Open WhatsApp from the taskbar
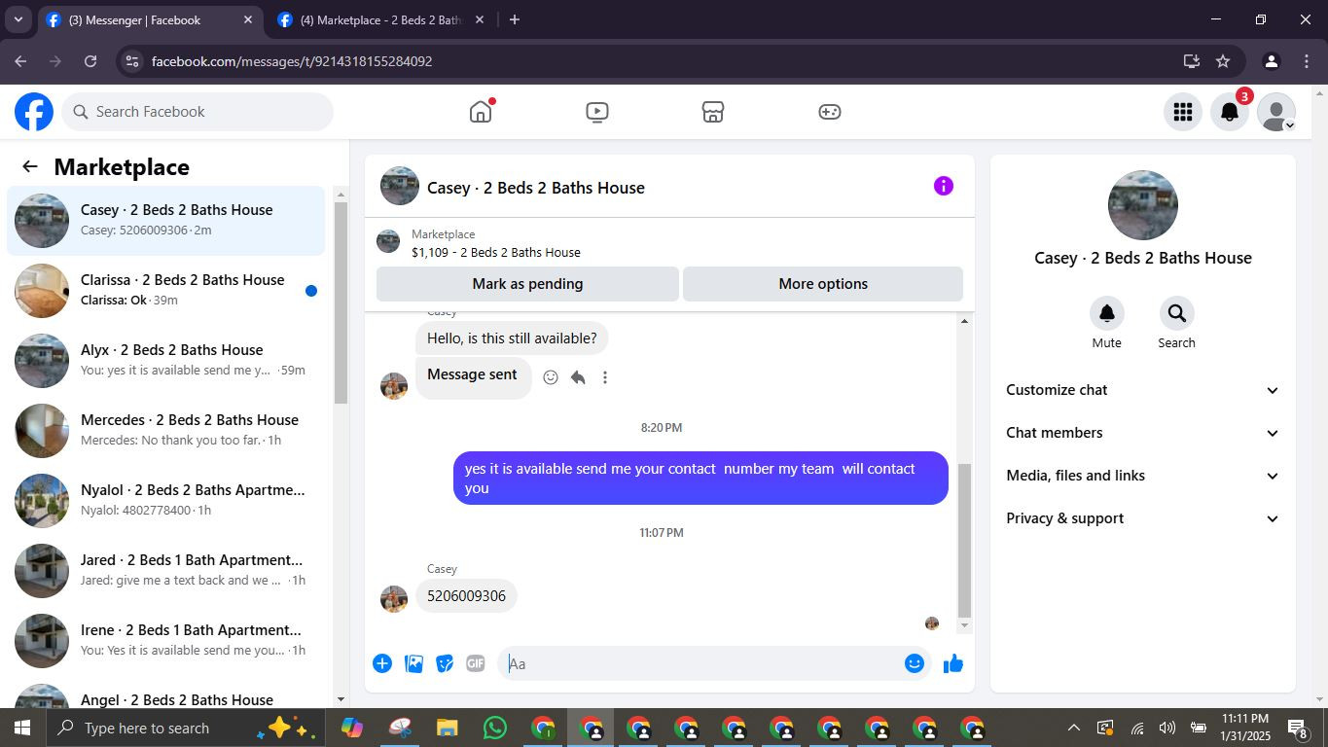1328x747 pixels. point(495,728)
